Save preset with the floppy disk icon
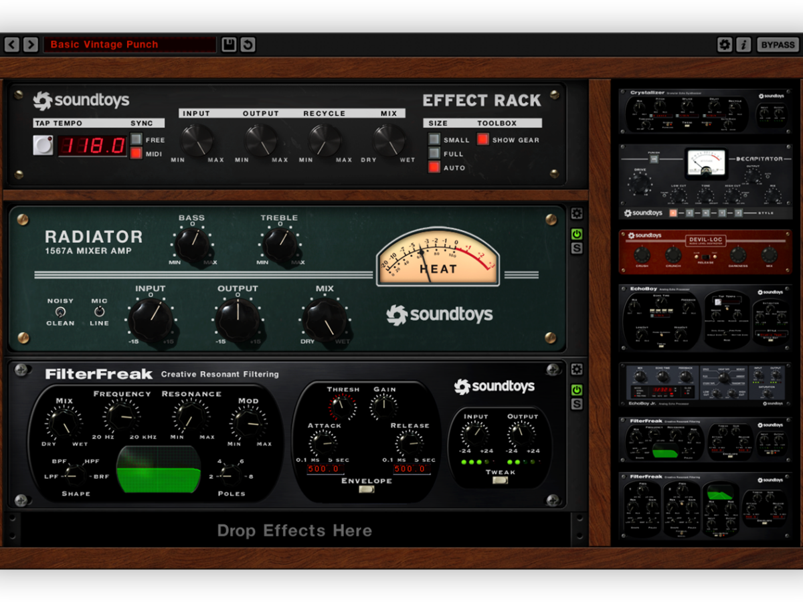This screenshot has width=803, height=602. pos(229,45)
